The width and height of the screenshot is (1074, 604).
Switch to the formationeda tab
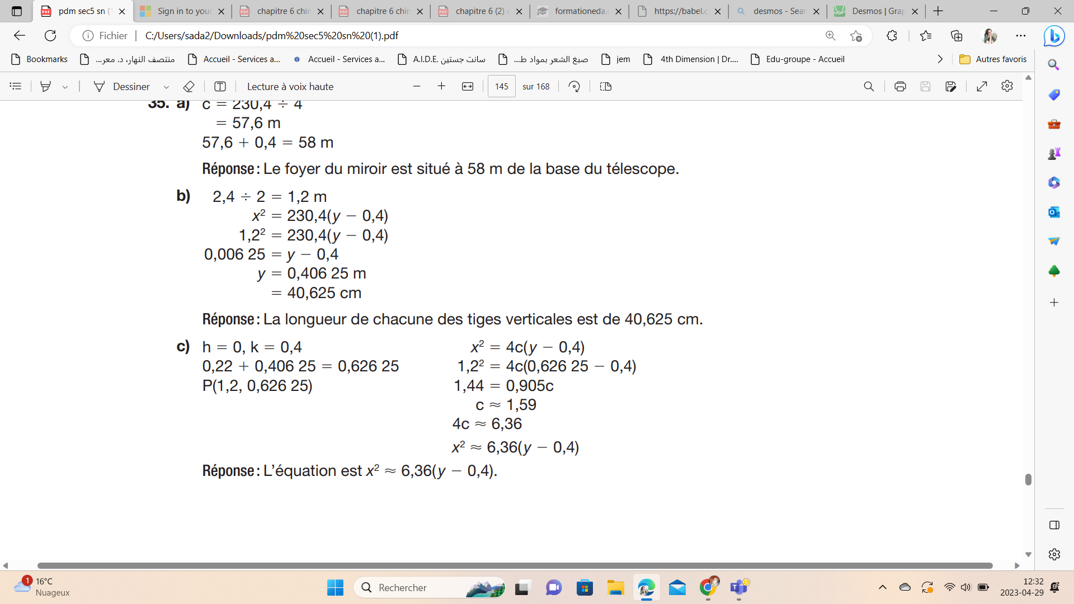pos(579,11)
